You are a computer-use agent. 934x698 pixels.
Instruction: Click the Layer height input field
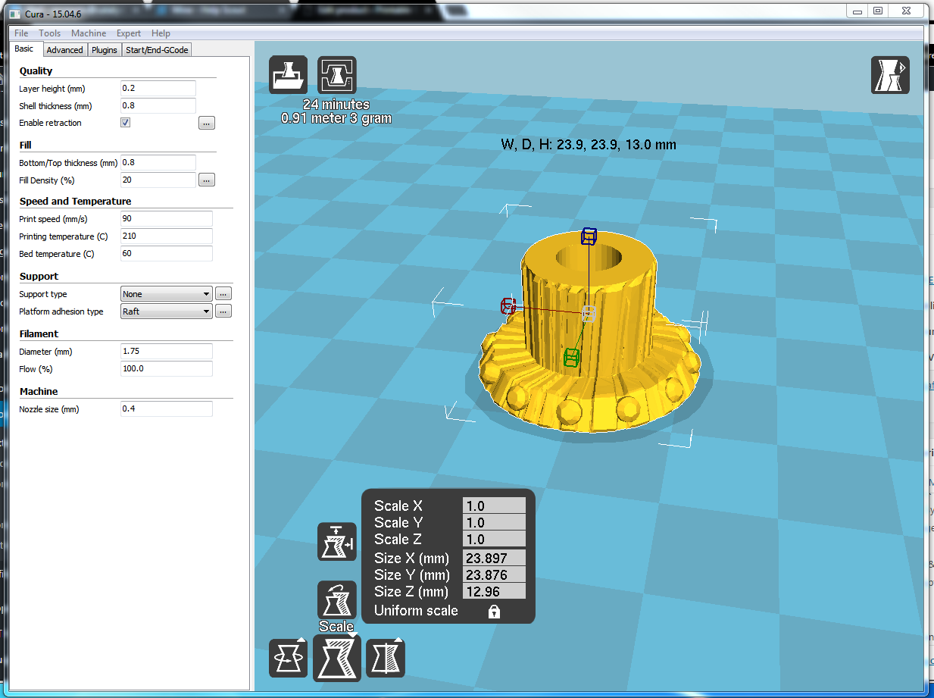pyautogui.click(x=158, y=89)
